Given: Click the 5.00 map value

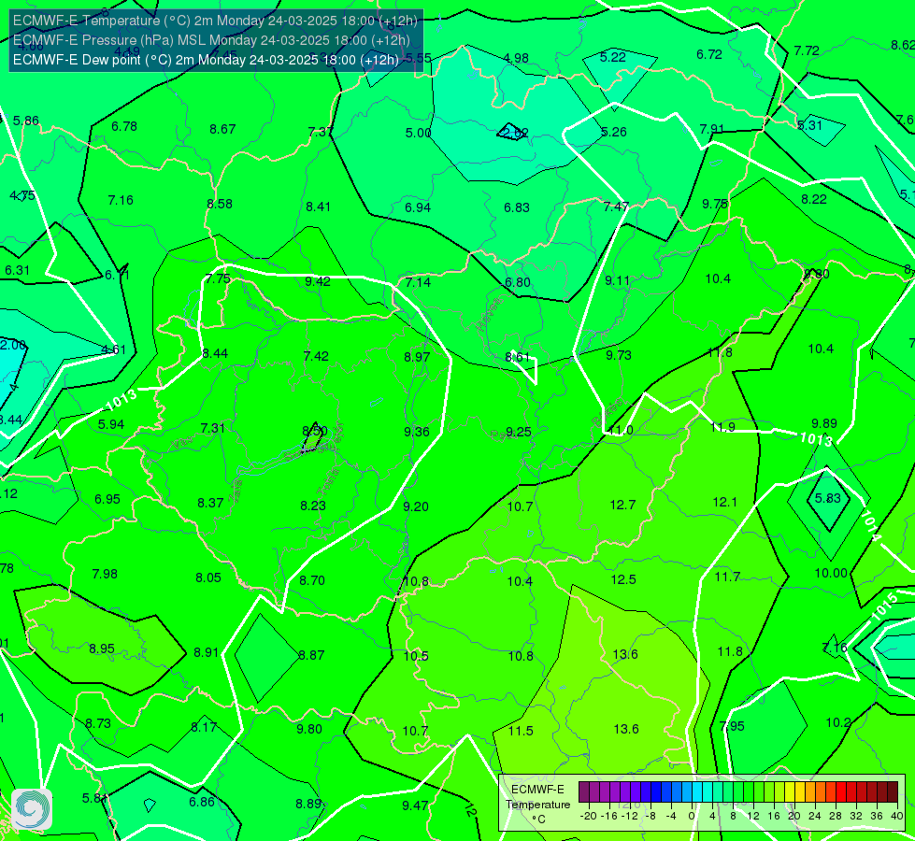Looking at the screenshot, I should [418, 133].
